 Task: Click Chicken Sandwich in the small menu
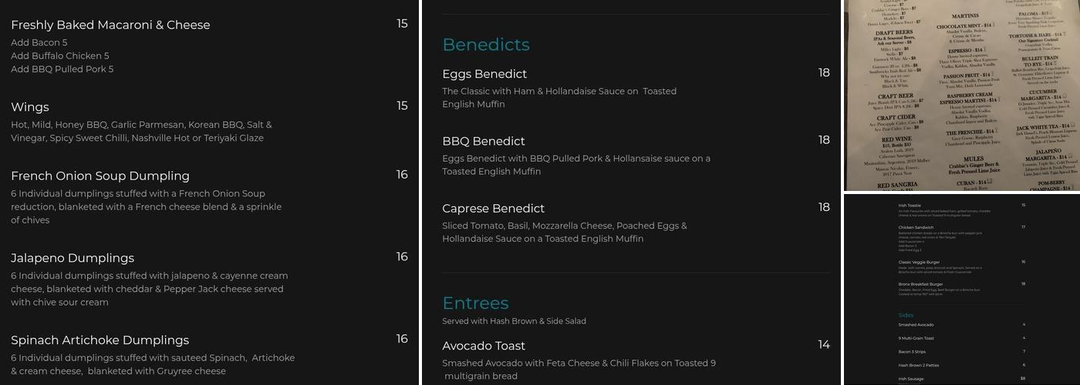point(916,227)
